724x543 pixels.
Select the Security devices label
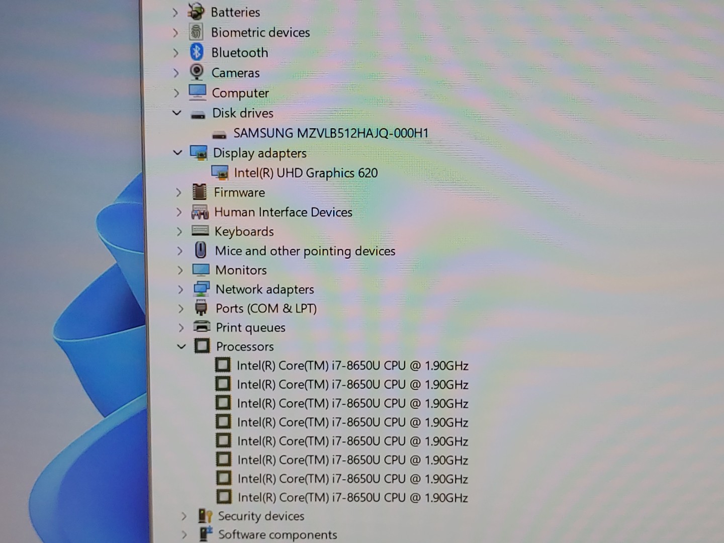click(x=261, y=516)
